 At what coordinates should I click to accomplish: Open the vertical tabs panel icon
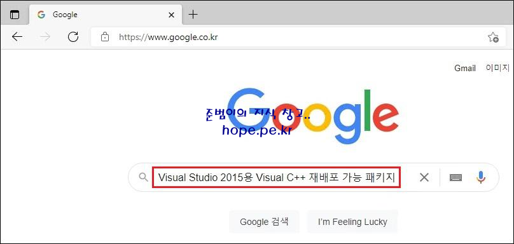[x=15, y=15]
